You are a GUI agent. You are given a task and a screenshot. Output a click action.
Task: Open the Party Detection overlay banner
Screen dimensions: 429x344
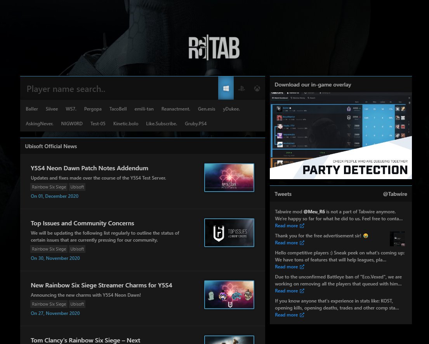(340, 136)
